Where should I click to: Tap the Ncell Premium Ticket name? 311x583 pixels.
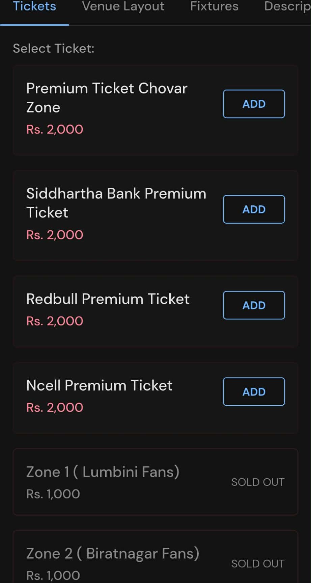[100, 385]
